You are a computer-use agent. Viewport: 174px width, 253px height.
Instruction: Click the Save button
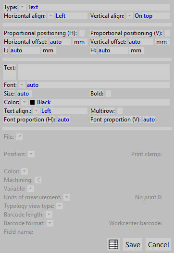[x=133, y=244]
